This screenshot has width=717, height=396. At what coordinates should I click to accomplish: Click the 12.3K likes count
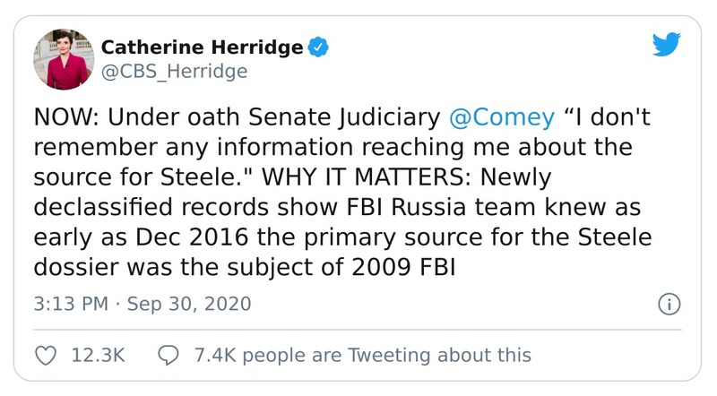(96, 356)
